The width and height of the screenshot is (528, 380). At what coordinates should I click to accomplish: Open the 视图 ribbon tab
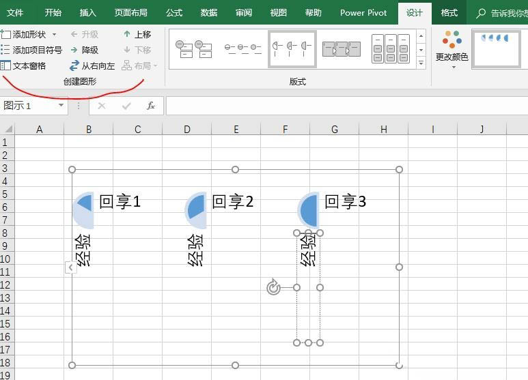(x=279, y=13)
